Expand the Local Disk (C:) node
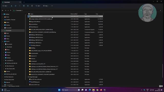Viewport: 164px width, 92px height. click(x=4, y=61)
